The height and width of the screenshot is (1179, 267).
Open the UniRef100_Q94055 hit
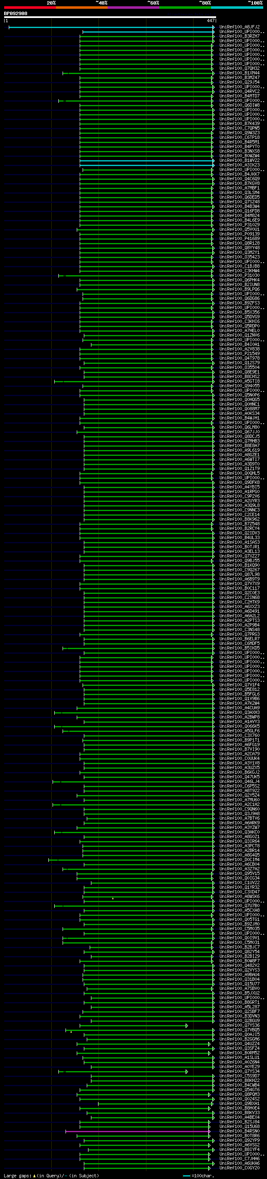tap(239, 386)
